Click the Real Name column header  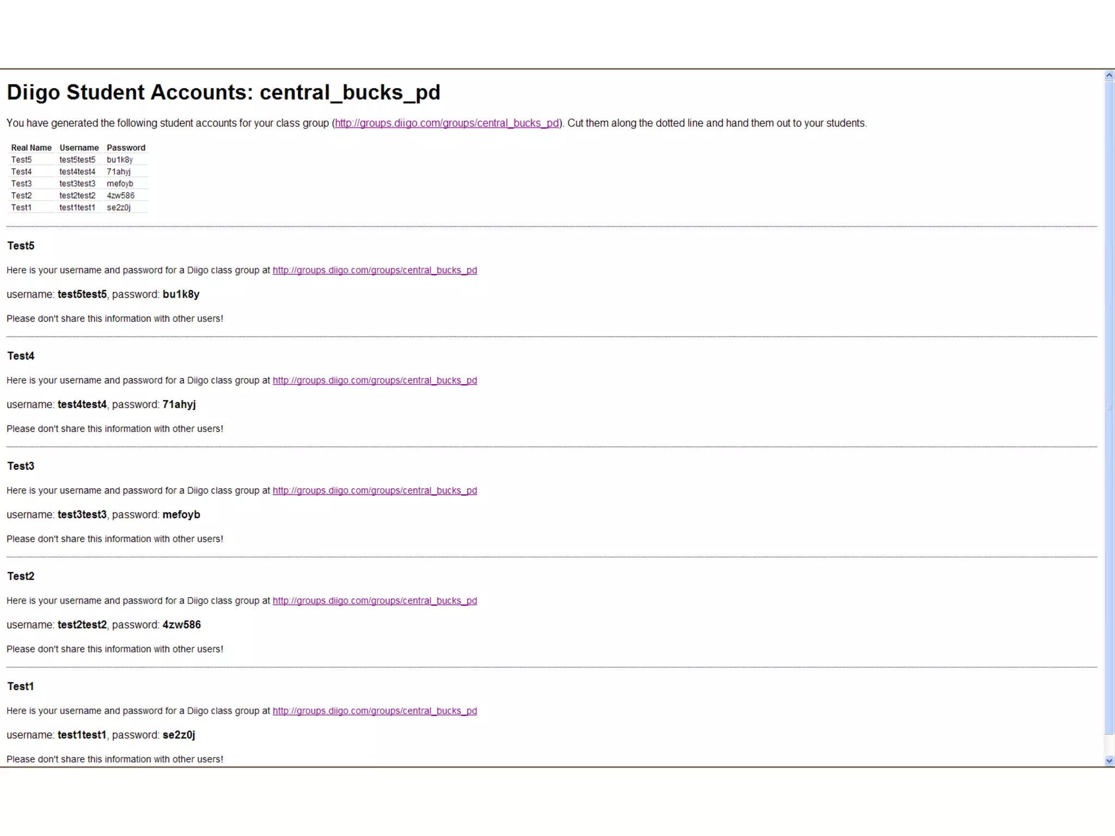coord(32,148)
